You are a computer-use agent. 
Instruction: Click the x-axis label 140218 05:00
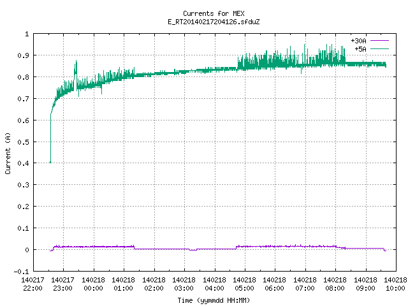[x=245, y=284]
